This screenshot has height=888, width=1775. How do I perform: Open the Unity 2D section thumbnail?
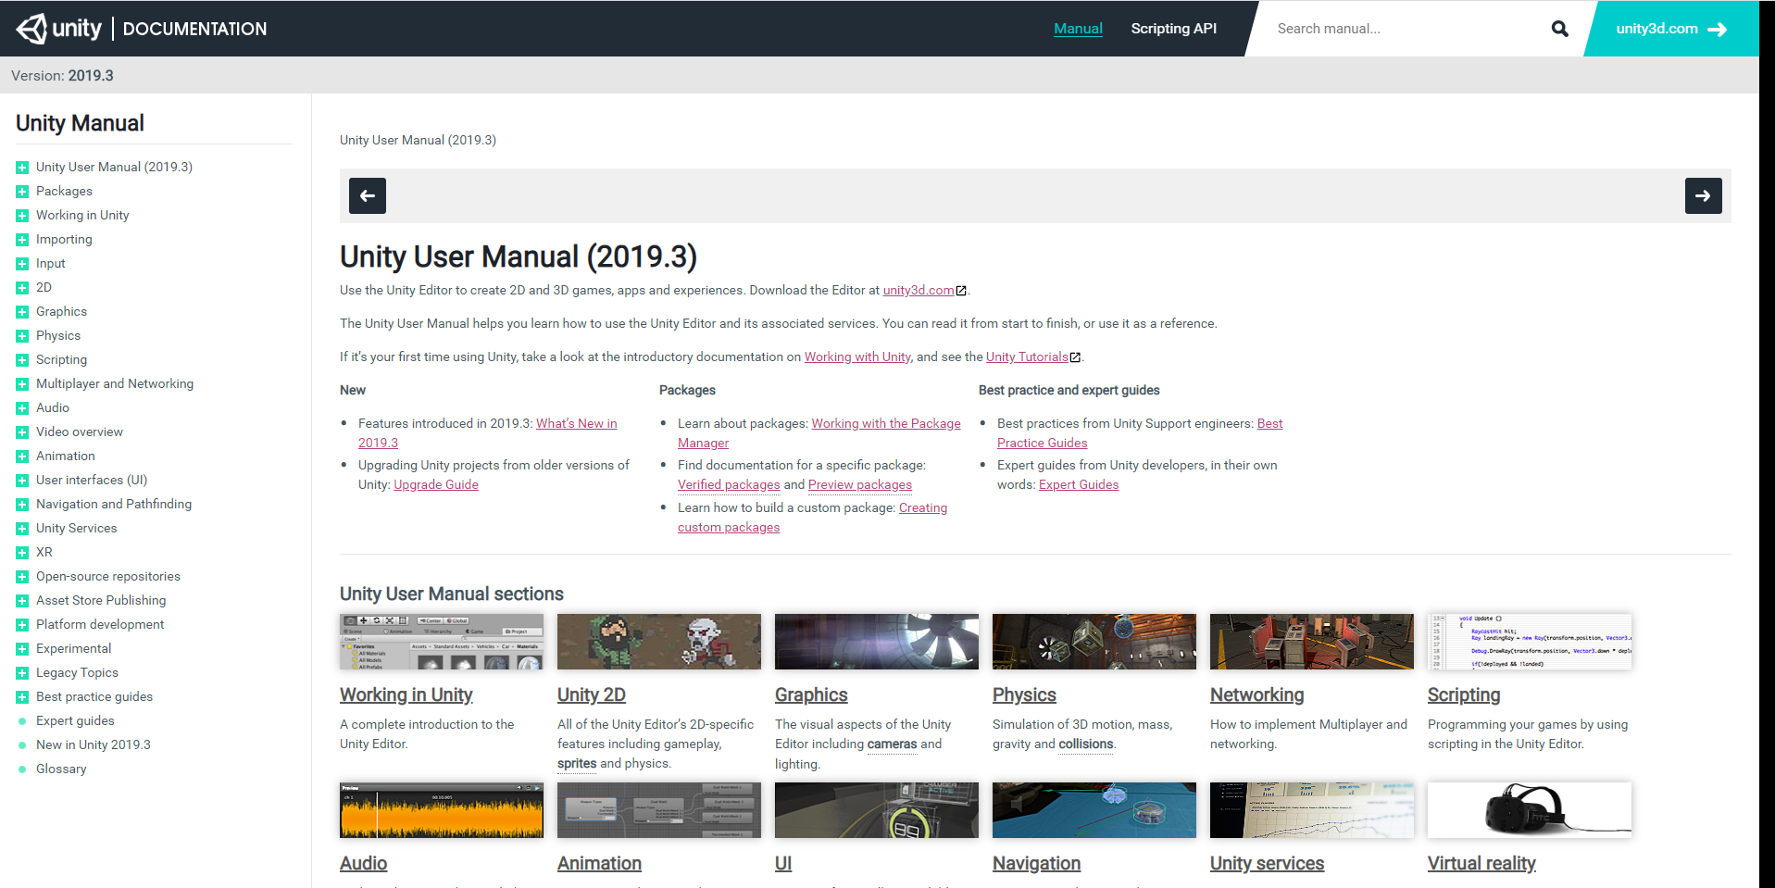click(658, 641)
